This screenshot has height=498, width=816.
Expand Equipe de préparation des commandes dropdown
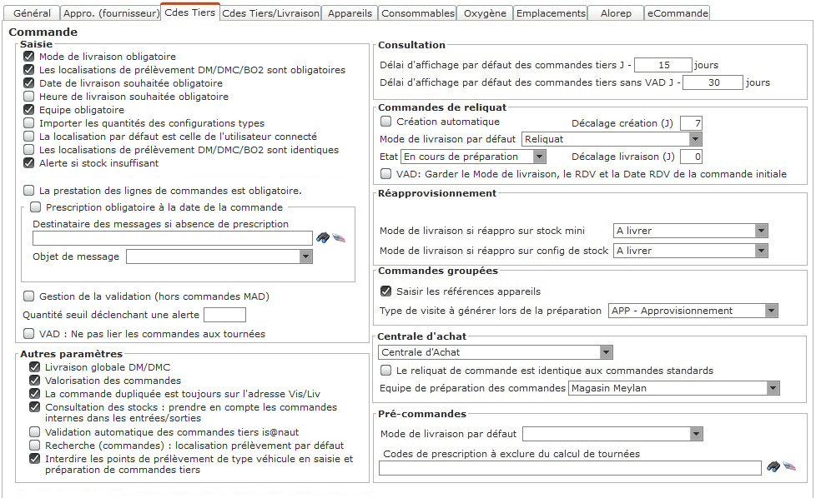point(674,388)
